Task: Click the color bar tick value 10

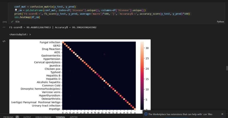Action: tap(147, 89)
